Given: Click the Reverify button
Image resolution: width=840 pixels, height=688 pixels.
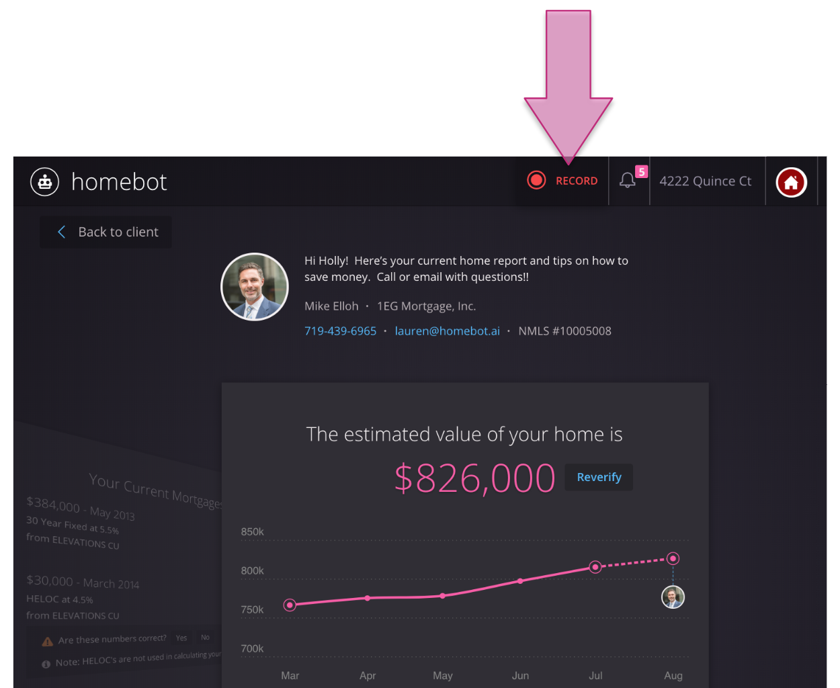Looking at the screenshot, I should click(599, 477).
